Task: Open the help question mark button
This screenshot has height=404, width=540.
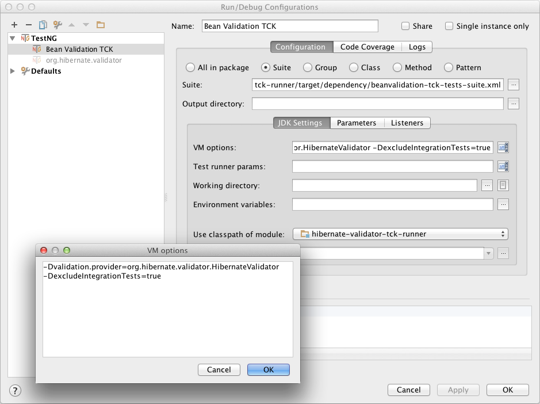Action: [x=15, y=391]
